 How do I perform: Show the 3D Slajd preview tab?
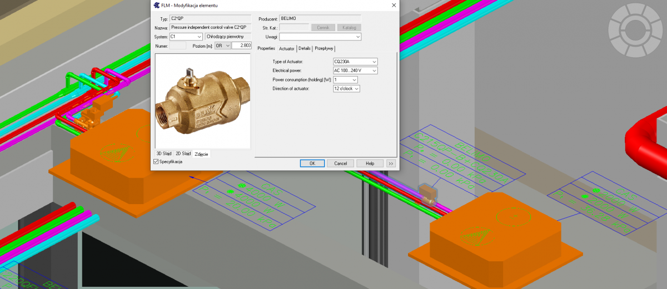(164, 153)
